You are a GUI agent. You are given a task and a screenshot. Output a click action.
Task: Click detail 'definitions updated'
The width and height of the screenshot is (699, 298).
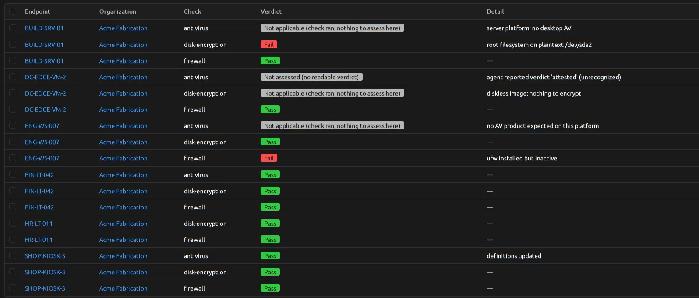coord(514,256)
